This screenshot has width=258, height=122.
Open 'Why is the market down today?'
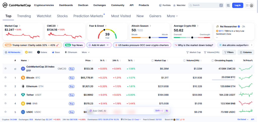coord(194,45)
